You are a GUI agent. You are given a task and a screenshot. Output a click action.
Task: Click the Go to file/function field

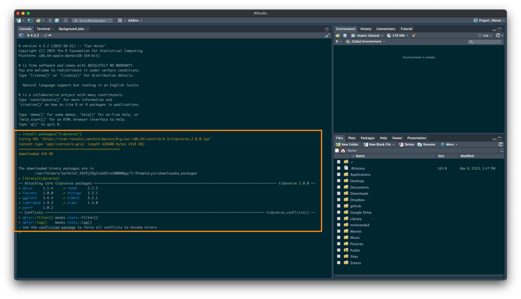(92, 20)
